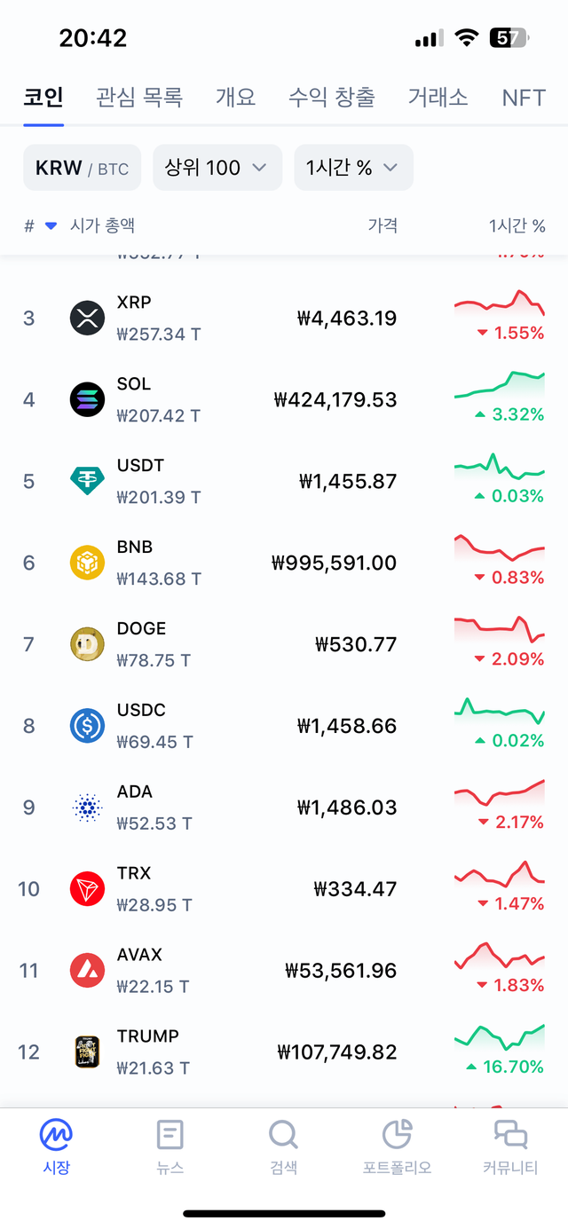This screenshot has width=568, height=1229.
Task: Sort by 시가 총액 column header
Action: tap(102, 226)
